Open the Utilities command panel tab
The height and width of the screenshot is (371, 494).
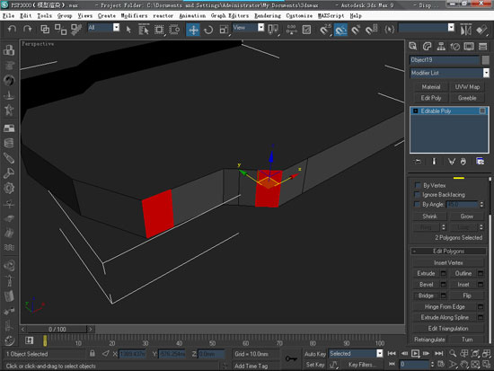[x=482, y=47]
